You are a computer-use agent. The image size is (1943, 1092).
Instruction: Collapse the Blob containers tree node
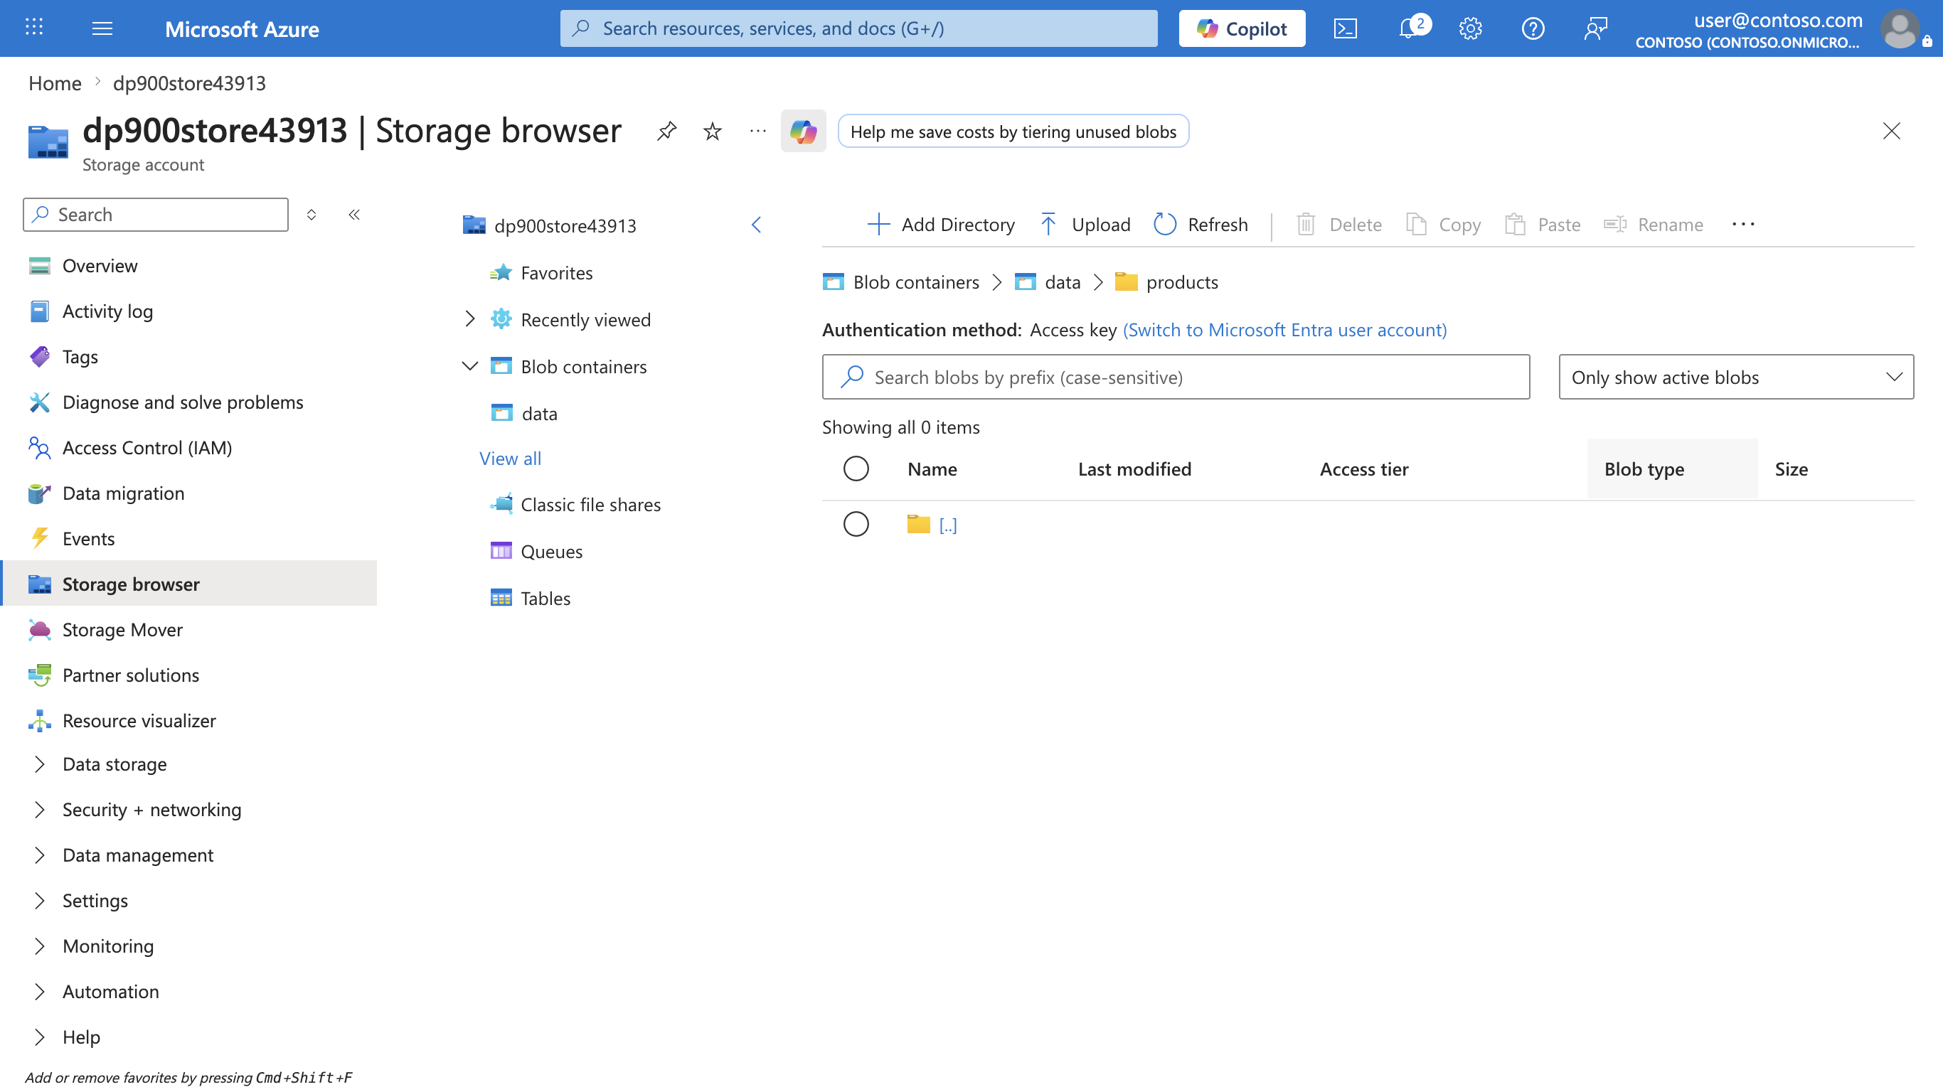pyautogui.click(x=469, y=367)
